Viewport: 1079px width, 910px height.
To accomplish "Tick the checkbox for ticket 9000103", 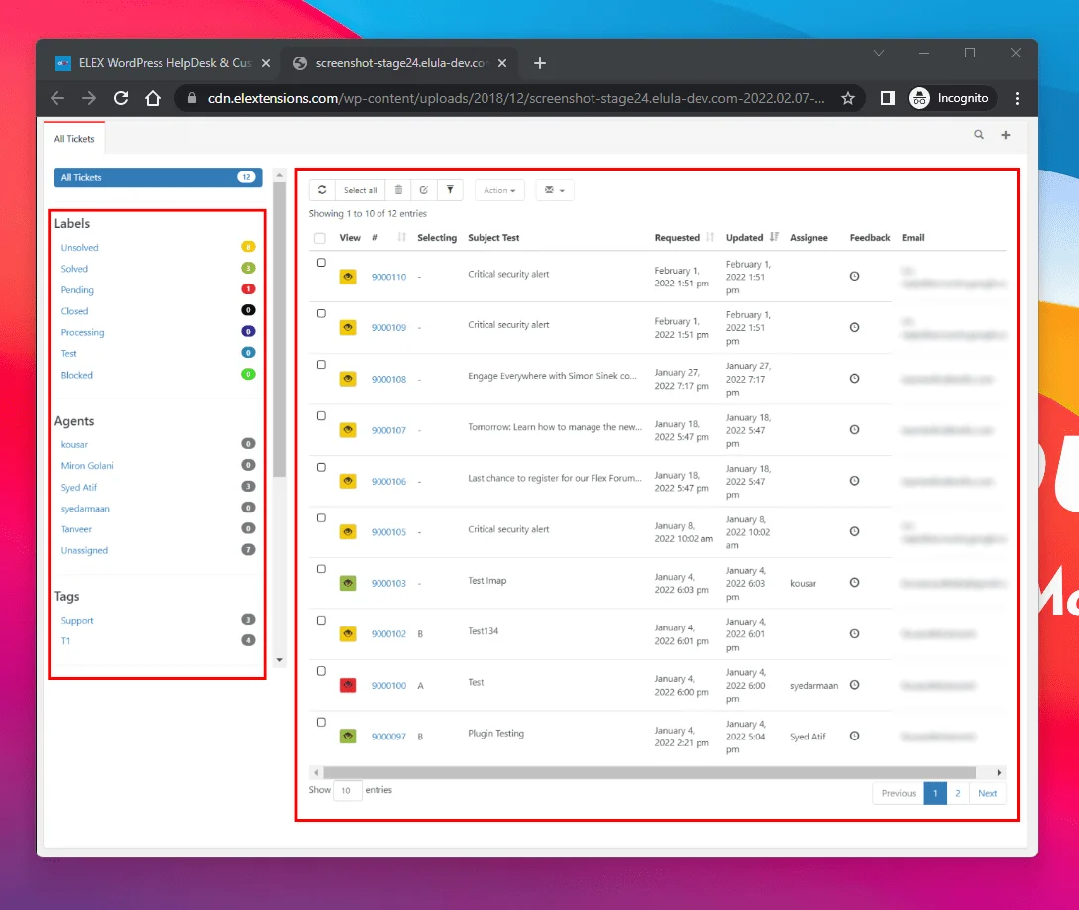I will coord(321,569).
